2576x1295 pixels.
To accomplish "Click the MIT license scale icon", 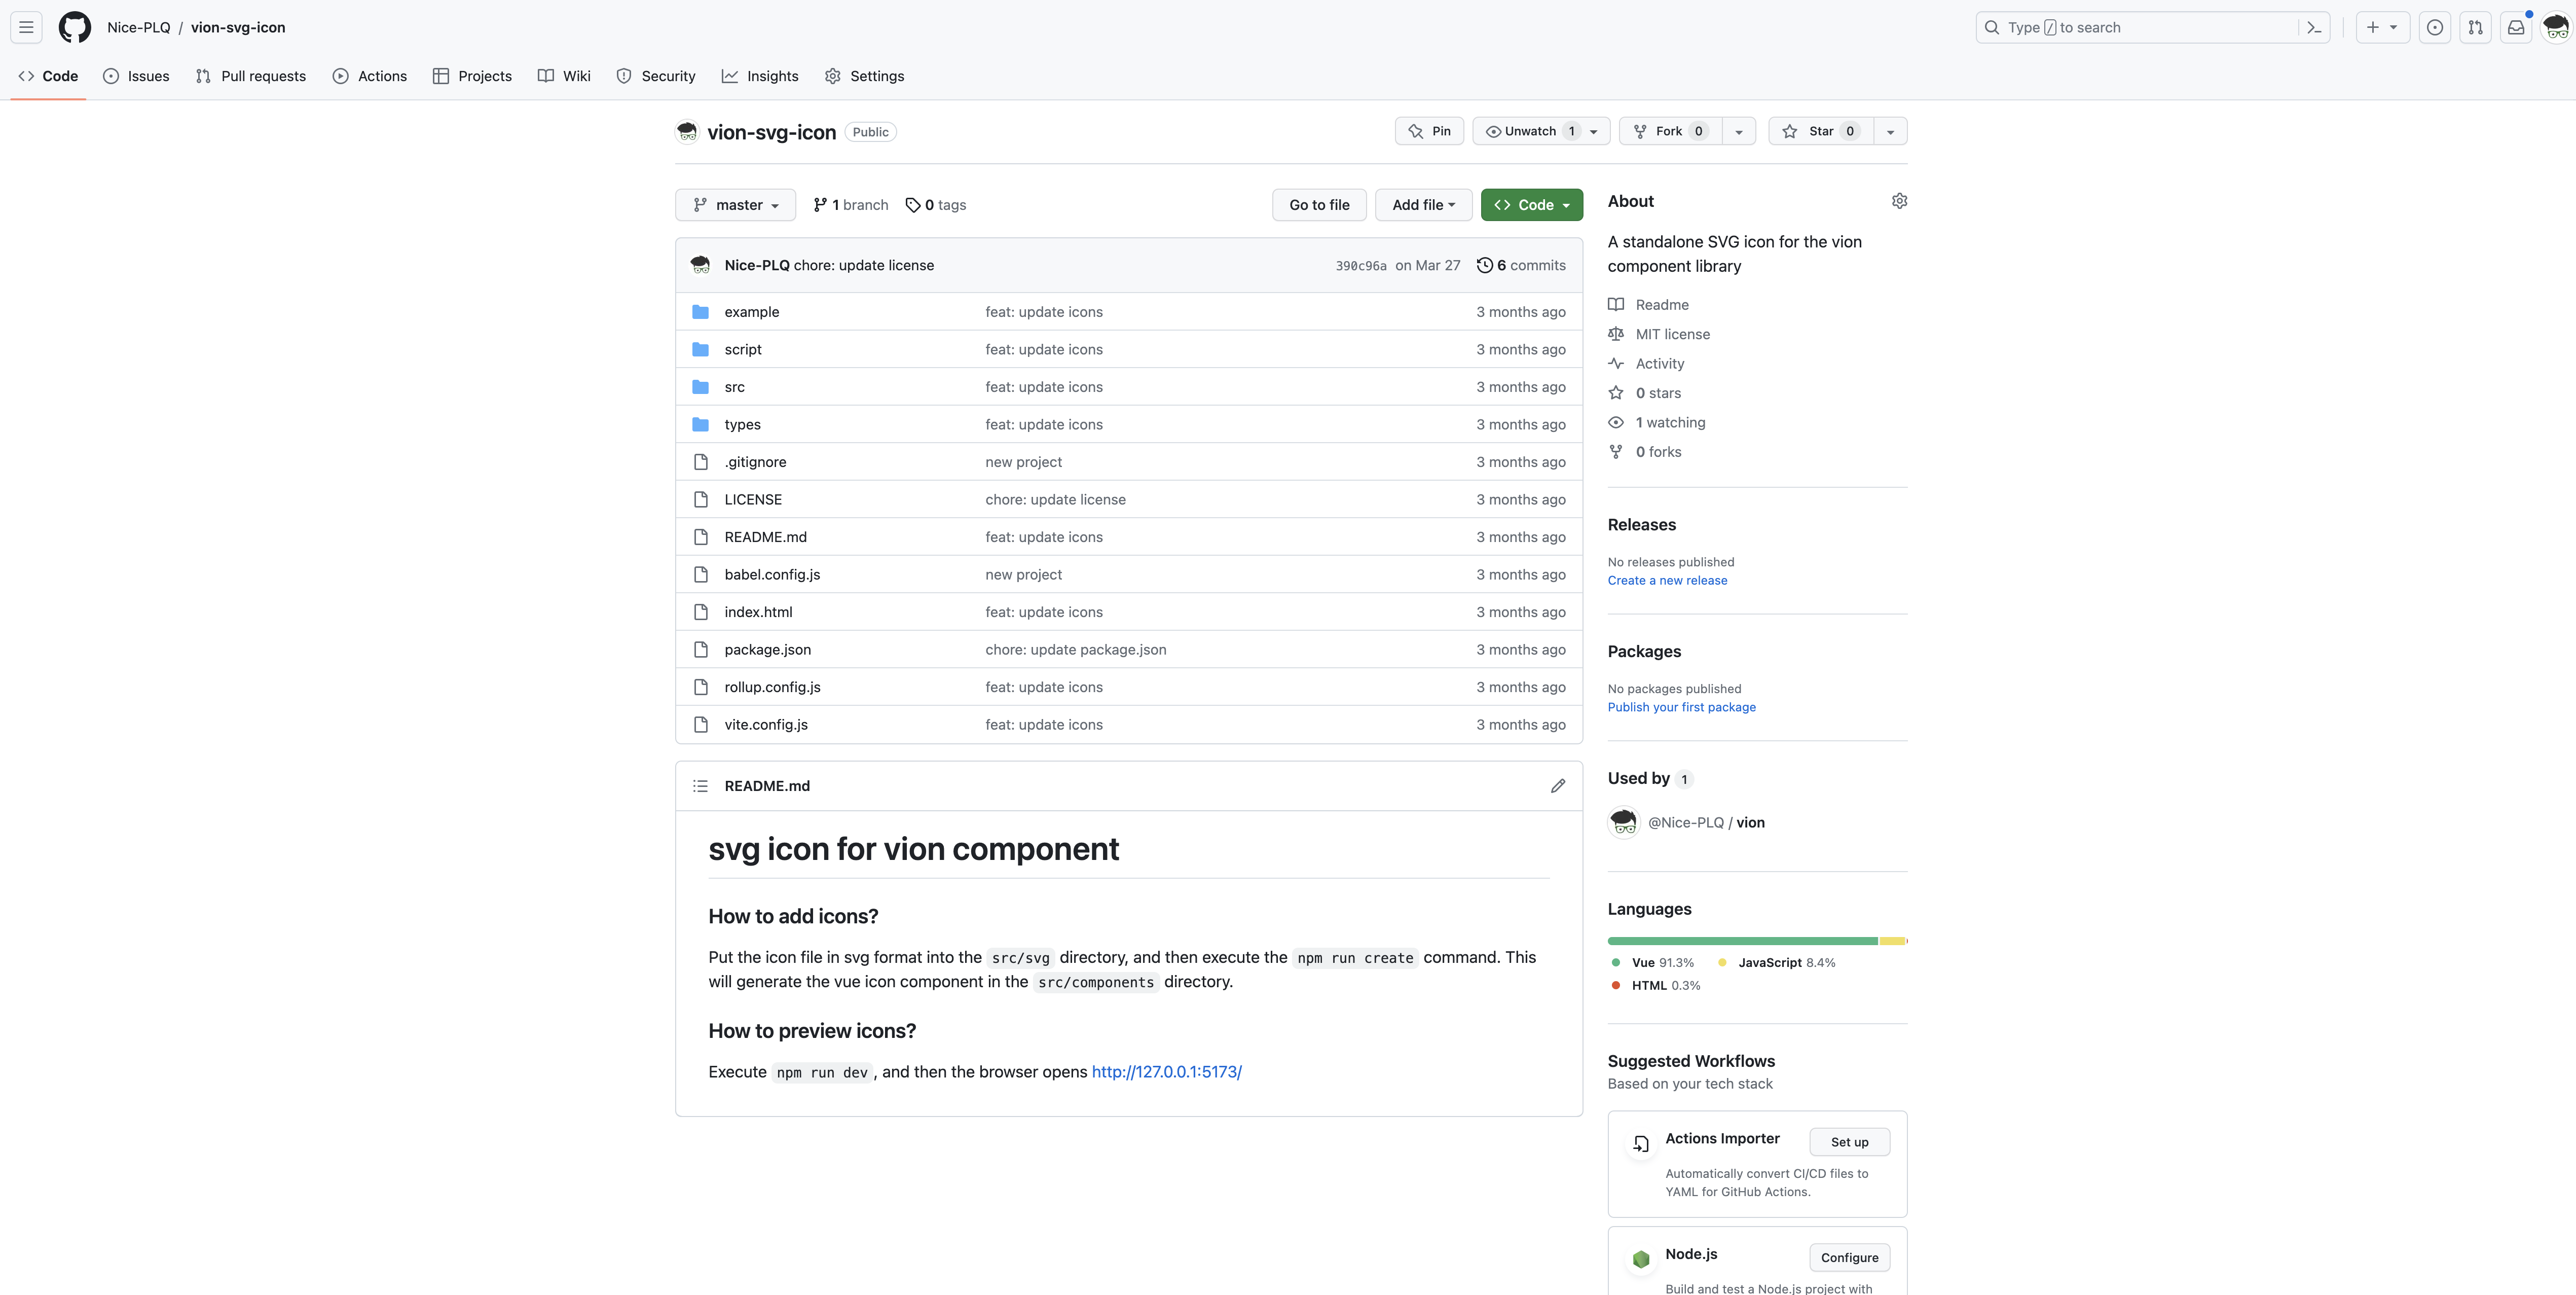I will tap(1616, 334).
